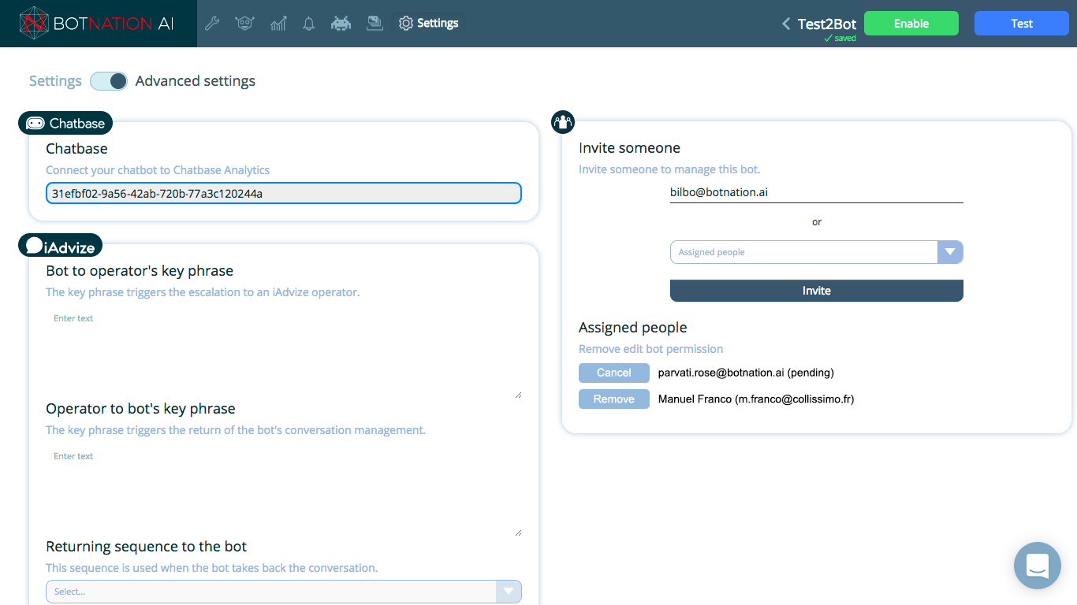
Task: Click the Bot to operator's key phrase textarea
Action: click(284, 354)
